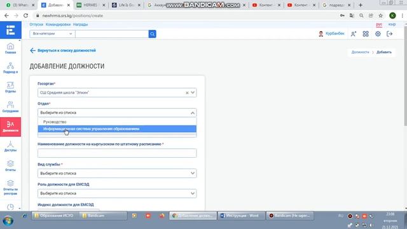Click the app logo in top-left corner
The height and width of the screenshot is (229, 407).
pyautogui.click(x=10, y=30)
